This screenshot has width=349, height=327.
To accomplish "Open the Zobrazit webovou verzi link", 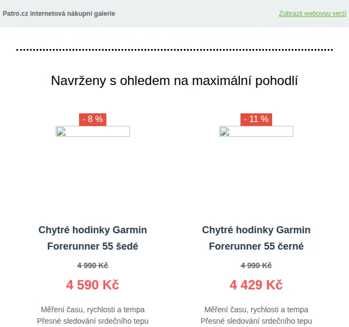I will [x=312, y=14].
